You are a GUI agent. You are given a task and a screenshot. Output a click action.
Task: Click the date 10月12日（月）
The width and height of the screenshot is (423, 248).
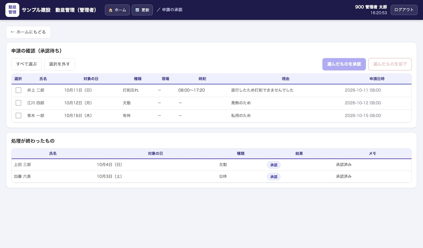(78, 103)
